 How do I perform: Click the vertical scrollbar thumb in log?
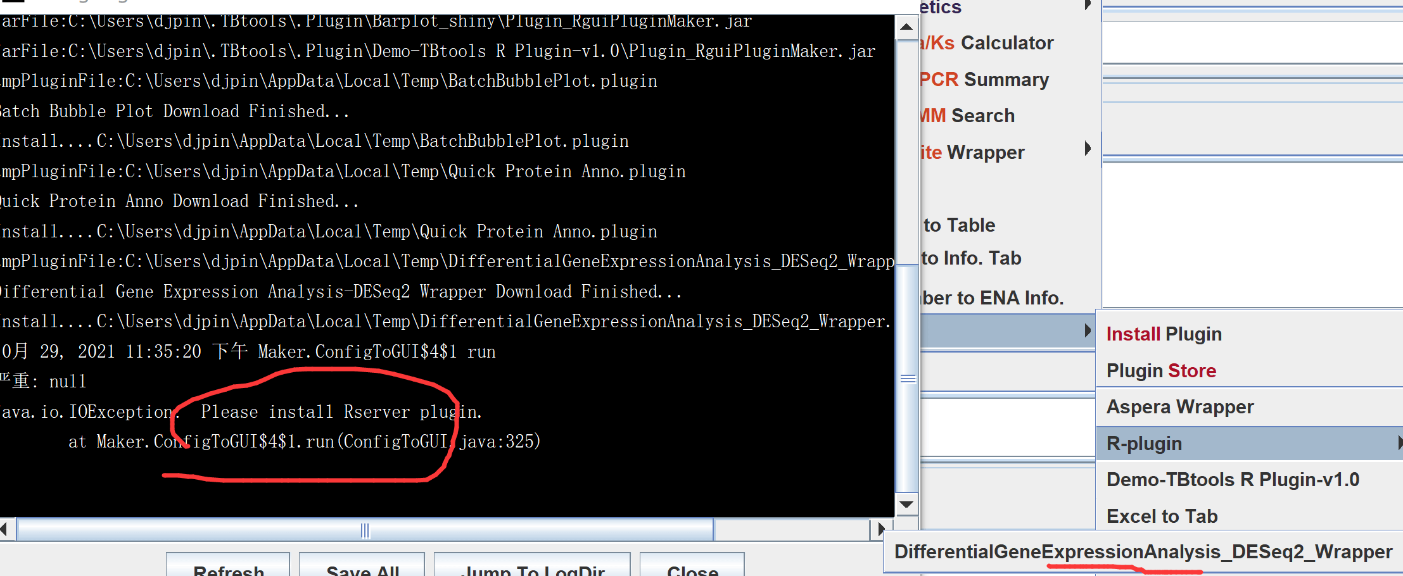coord(908,379)
